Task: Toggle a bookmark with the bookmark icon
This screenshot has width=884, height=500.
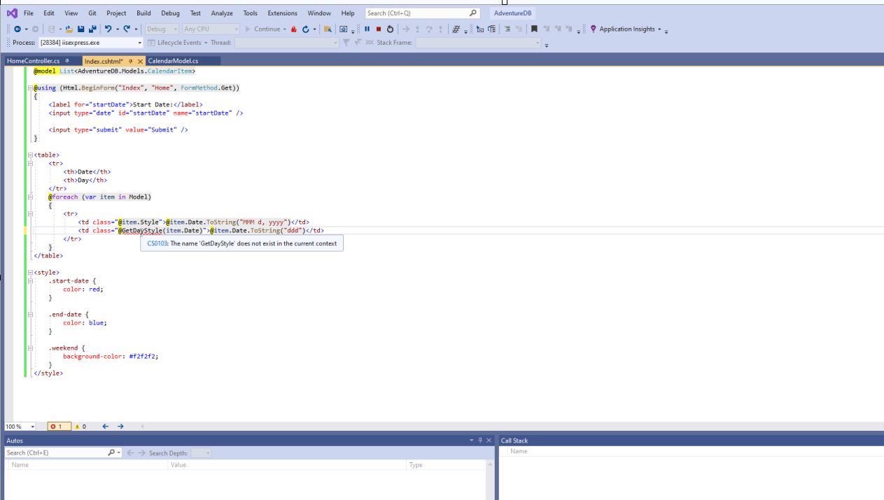Action: [534, 29]
